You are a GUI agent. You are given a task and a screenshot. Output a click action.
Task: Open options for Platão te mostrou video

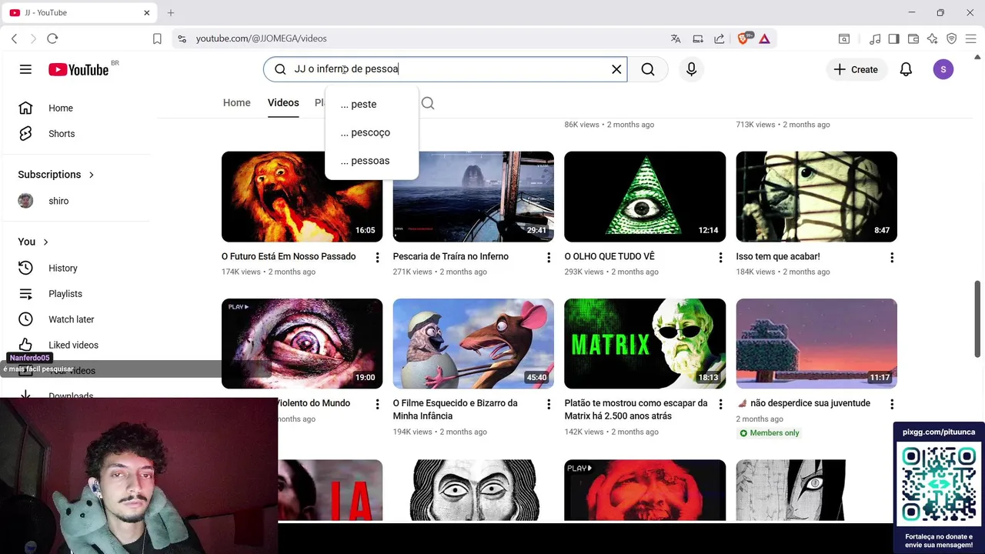pyautogui.click(x=720, y=404)
